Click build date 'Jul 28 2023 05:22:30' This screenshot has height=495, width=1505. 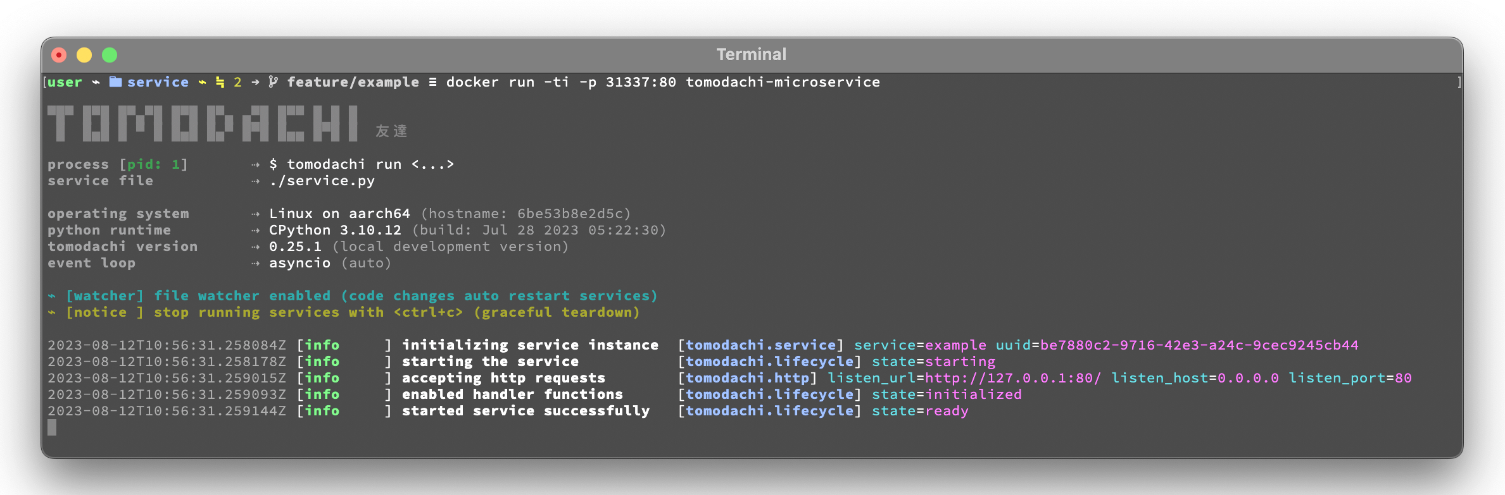point(570,230)
